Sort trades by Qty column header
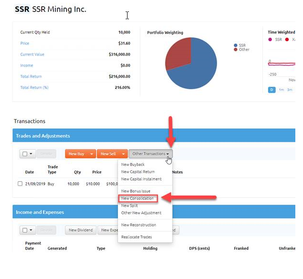Screen dimensions: 303x279 pyautogui.click(x=77, y=172)
